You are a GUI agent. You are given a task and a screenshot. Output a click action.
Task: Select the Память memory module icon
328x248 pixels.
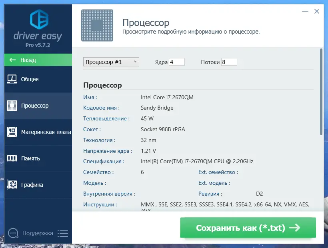coord(13,158)
